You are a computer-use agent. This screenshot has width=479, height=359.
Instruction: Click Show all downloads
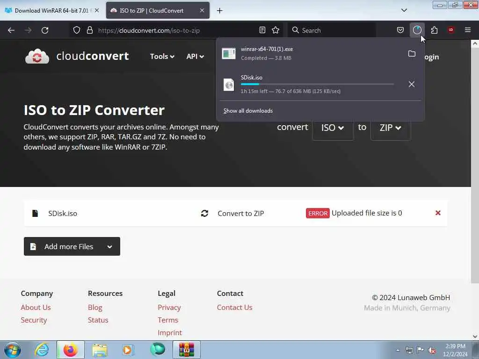pyautogui.click(x=248, y=111)
